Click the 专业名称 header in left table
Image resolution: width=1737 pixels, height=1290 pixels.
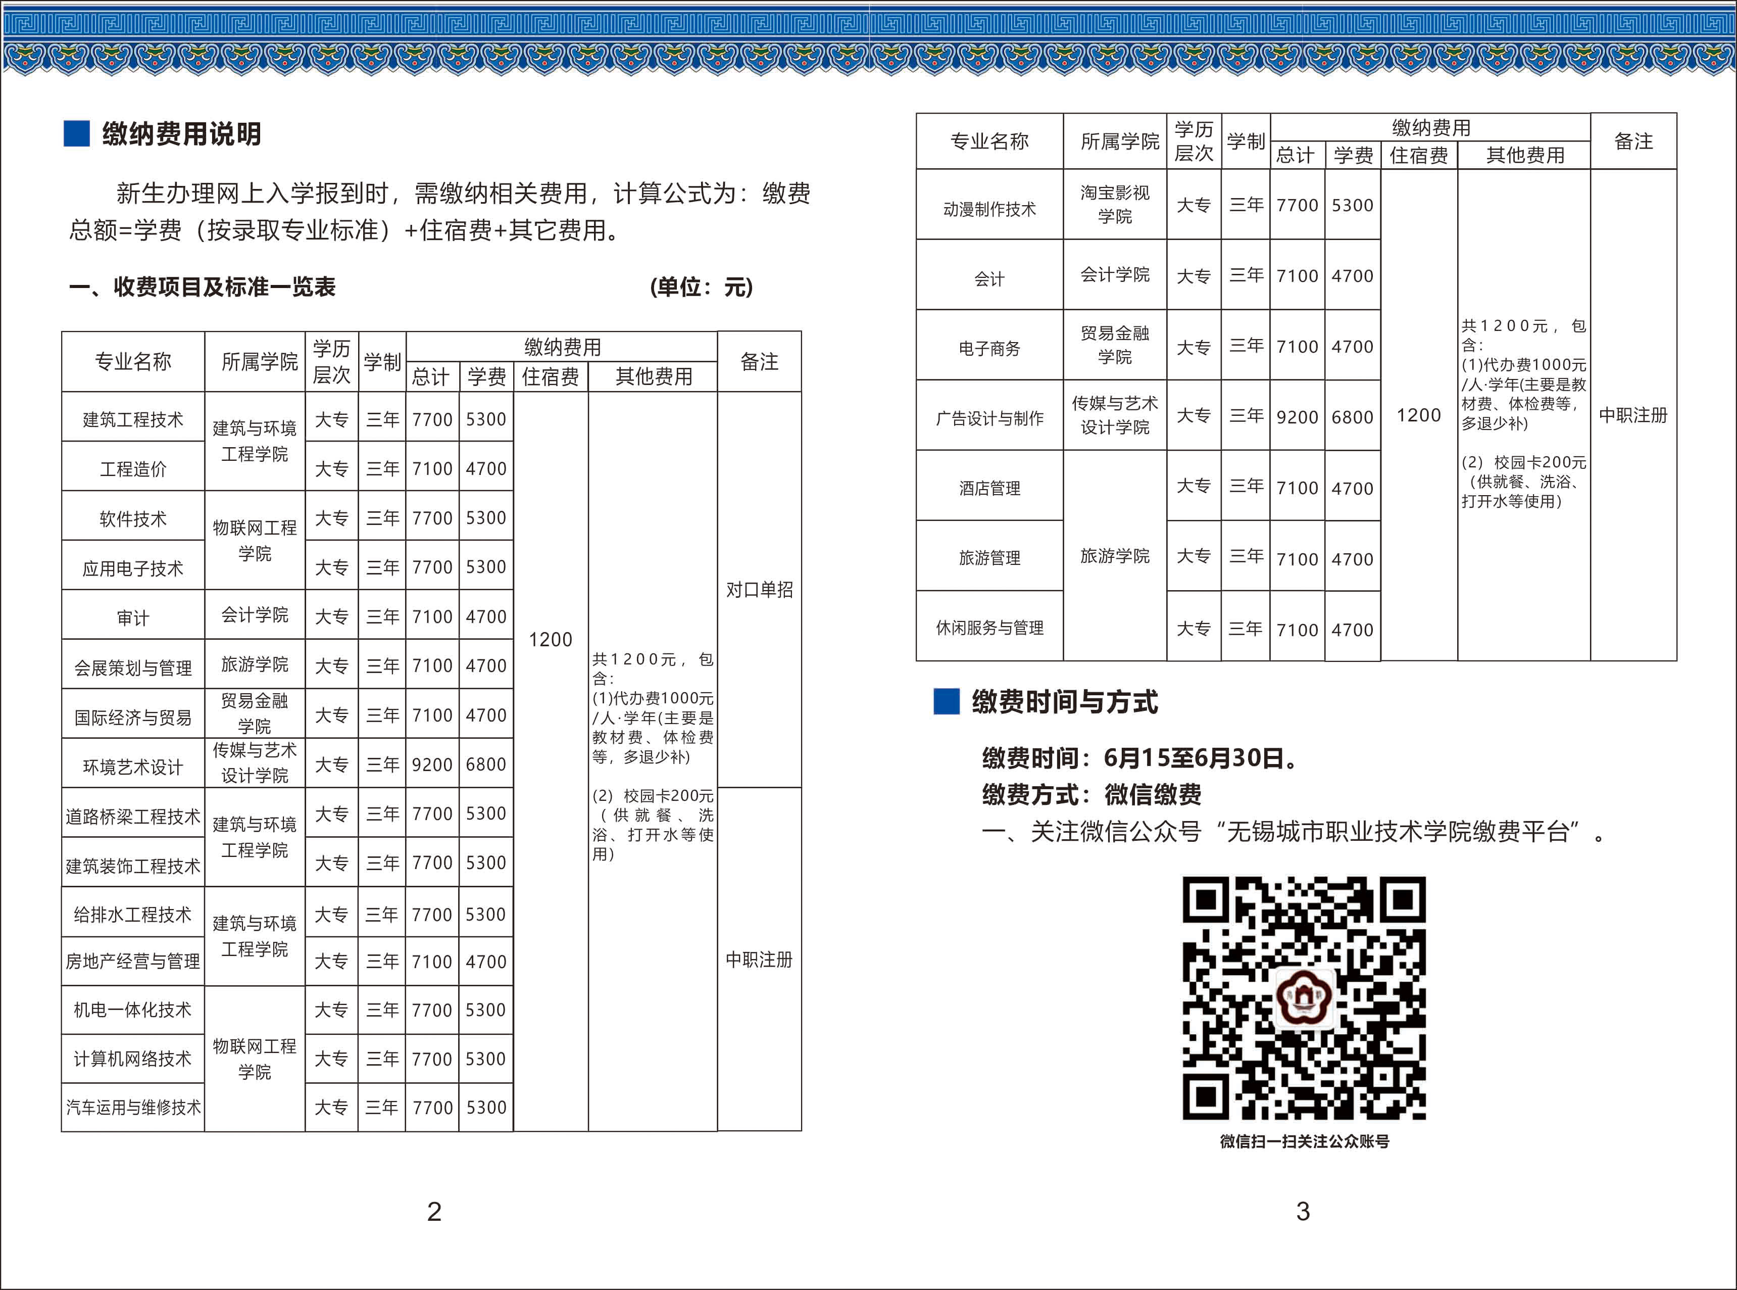pyautogui.click(x=133, y=362)
